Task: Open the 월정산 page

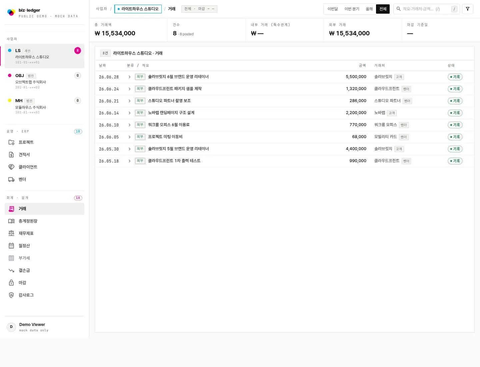Action: (x=44, y=246)
